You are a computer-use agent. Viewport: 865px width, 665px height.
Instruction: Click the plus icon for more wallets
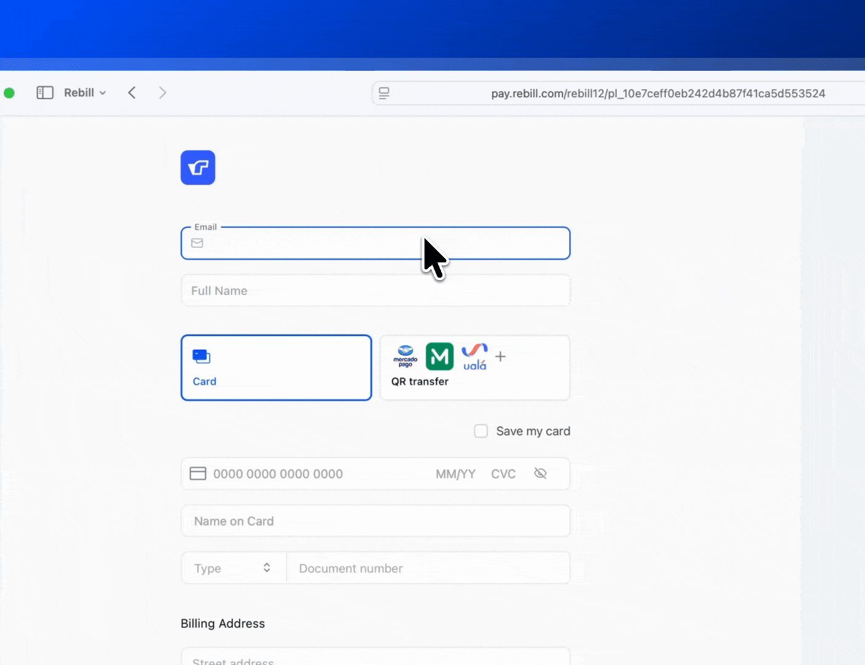[500, 357]
